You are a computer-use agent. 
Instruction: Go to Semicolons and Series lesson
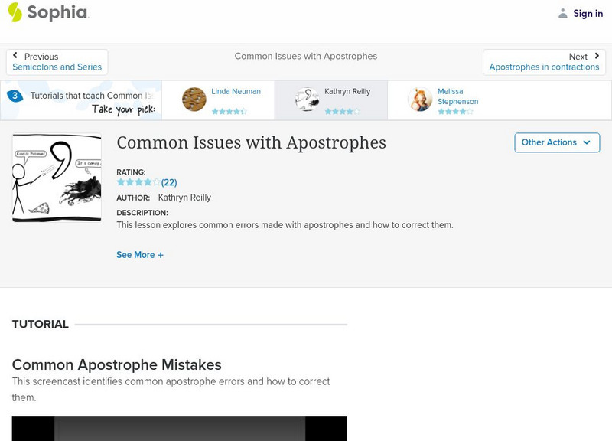tap(57, 67)
